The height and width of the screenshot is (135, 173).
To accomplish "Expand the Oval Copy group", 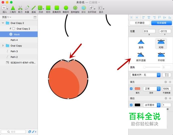I will 3,46.
